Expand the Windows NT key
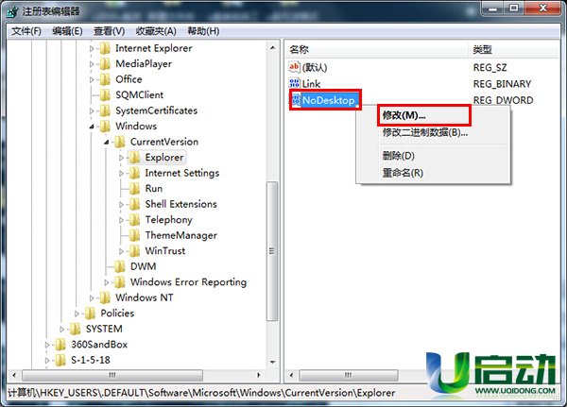Screen dimensions: 567x407 tap(92, 297)
